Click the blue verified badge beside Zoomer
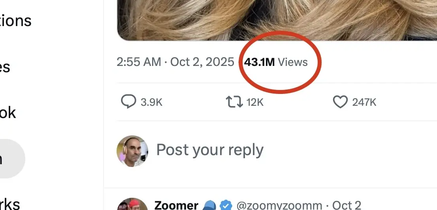This screenshot has height=210, width=437. coord(226,206)
